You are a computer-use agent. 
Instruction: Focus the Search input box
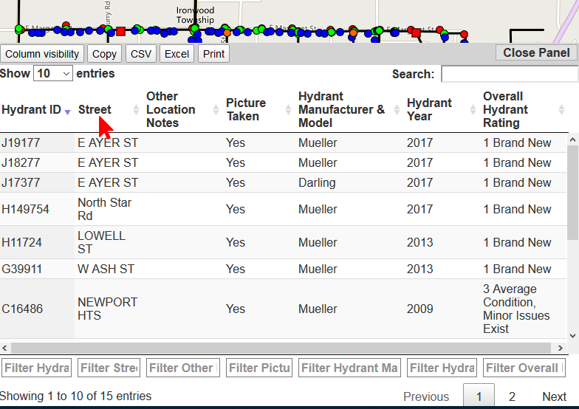click(509, 74)
